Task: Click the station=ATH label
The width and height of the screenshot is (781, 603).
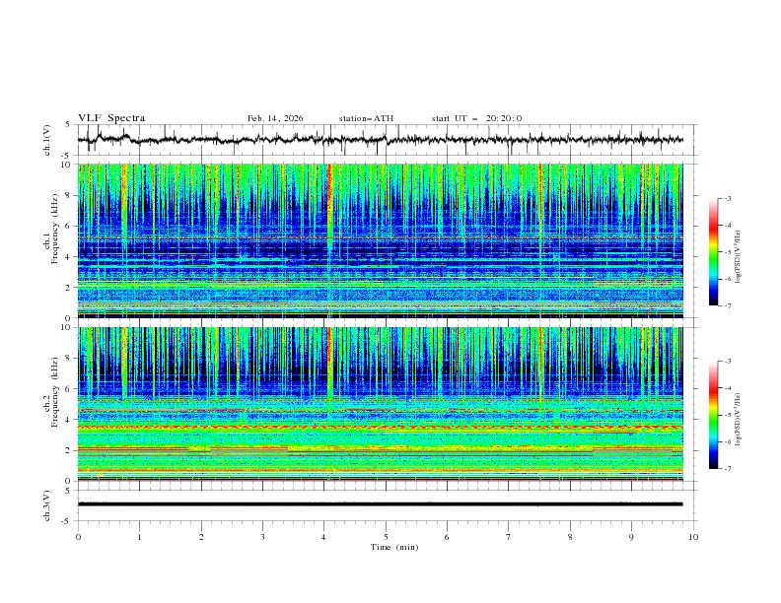Action: pos(366,118)
